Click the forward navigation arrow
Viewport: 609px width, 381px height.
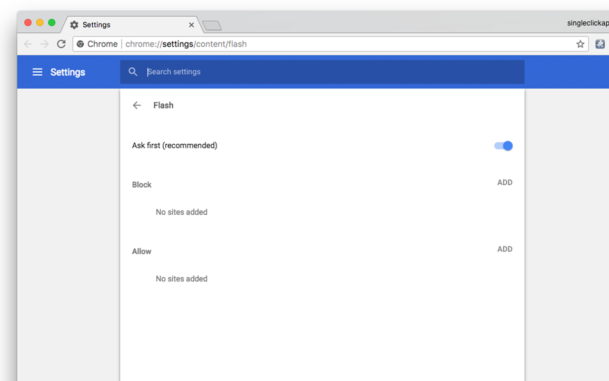pyautogui.click(x=44, y=43)
